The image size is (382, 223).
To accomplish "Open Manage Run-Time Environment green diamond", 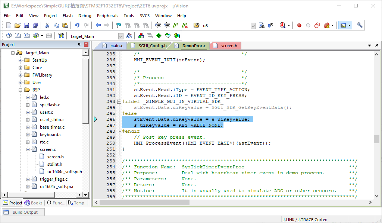I will pyautogui.click(x=159, y=36).
